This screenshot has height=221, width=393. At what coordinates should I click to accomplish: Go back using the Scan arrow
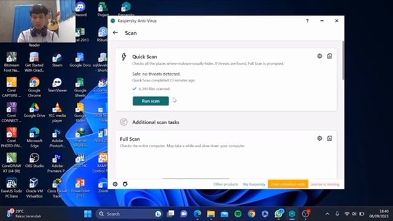click(115, 33)
